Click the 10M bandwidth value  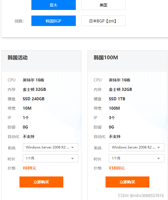[27, 108]
